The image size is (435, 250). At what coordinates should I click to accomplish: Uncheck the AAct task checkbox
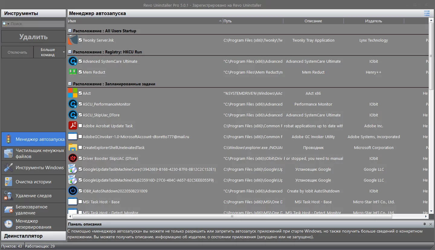(x=80, y=93)
